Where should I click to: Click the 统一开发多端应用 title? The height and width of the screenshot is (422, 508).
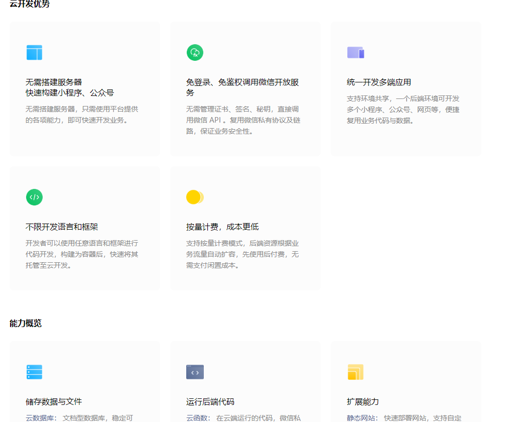click(x=378, y=82)
